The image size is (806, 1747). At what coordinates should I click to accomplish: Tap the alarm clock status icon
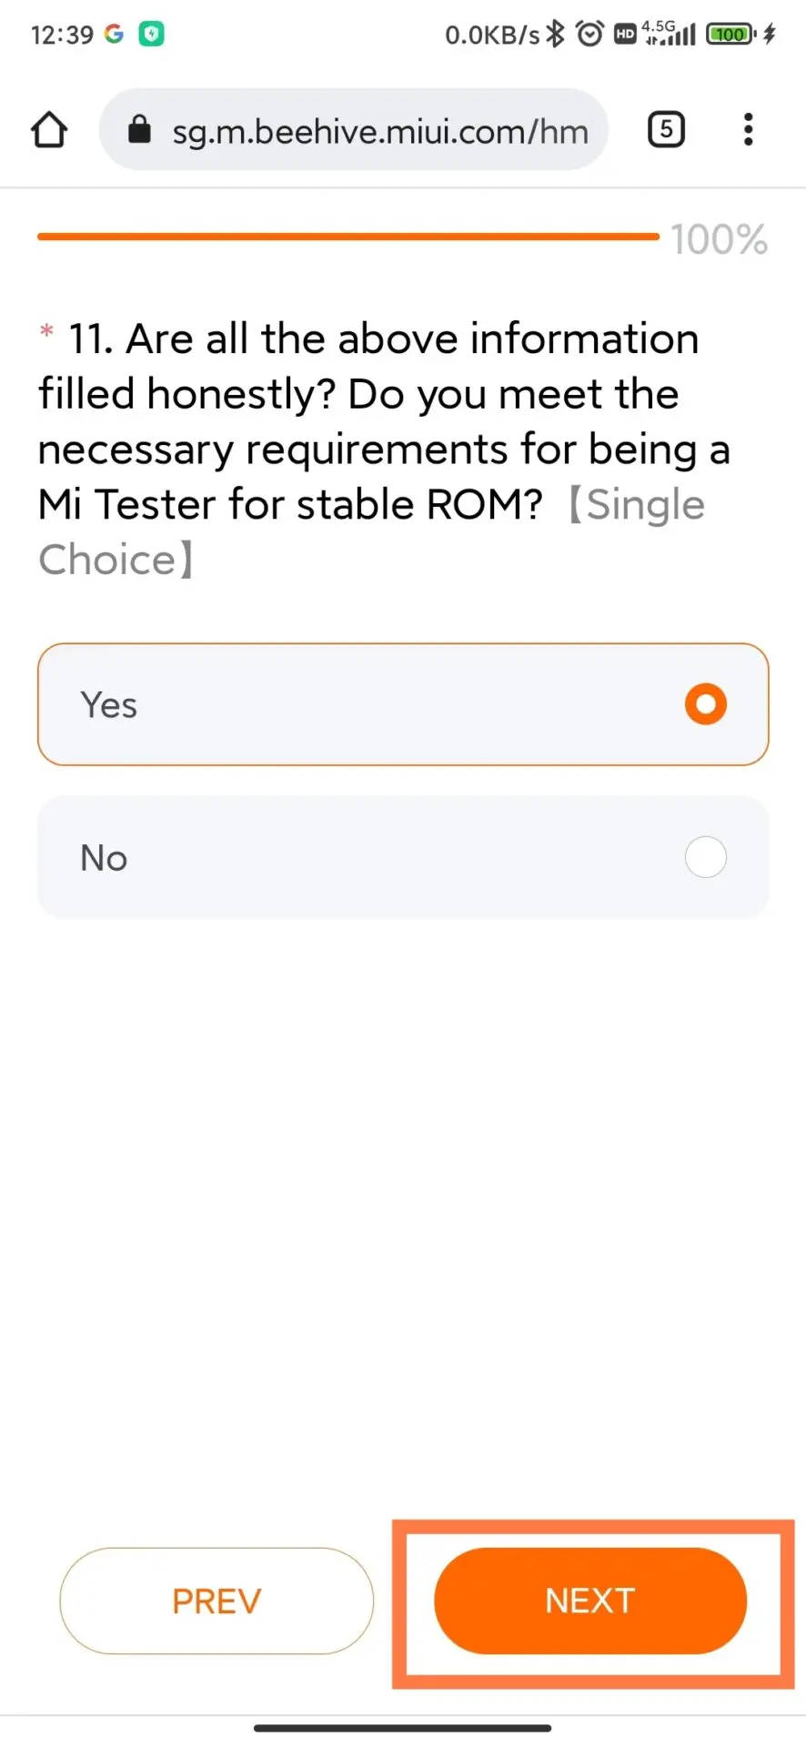(x=590, y=35)
